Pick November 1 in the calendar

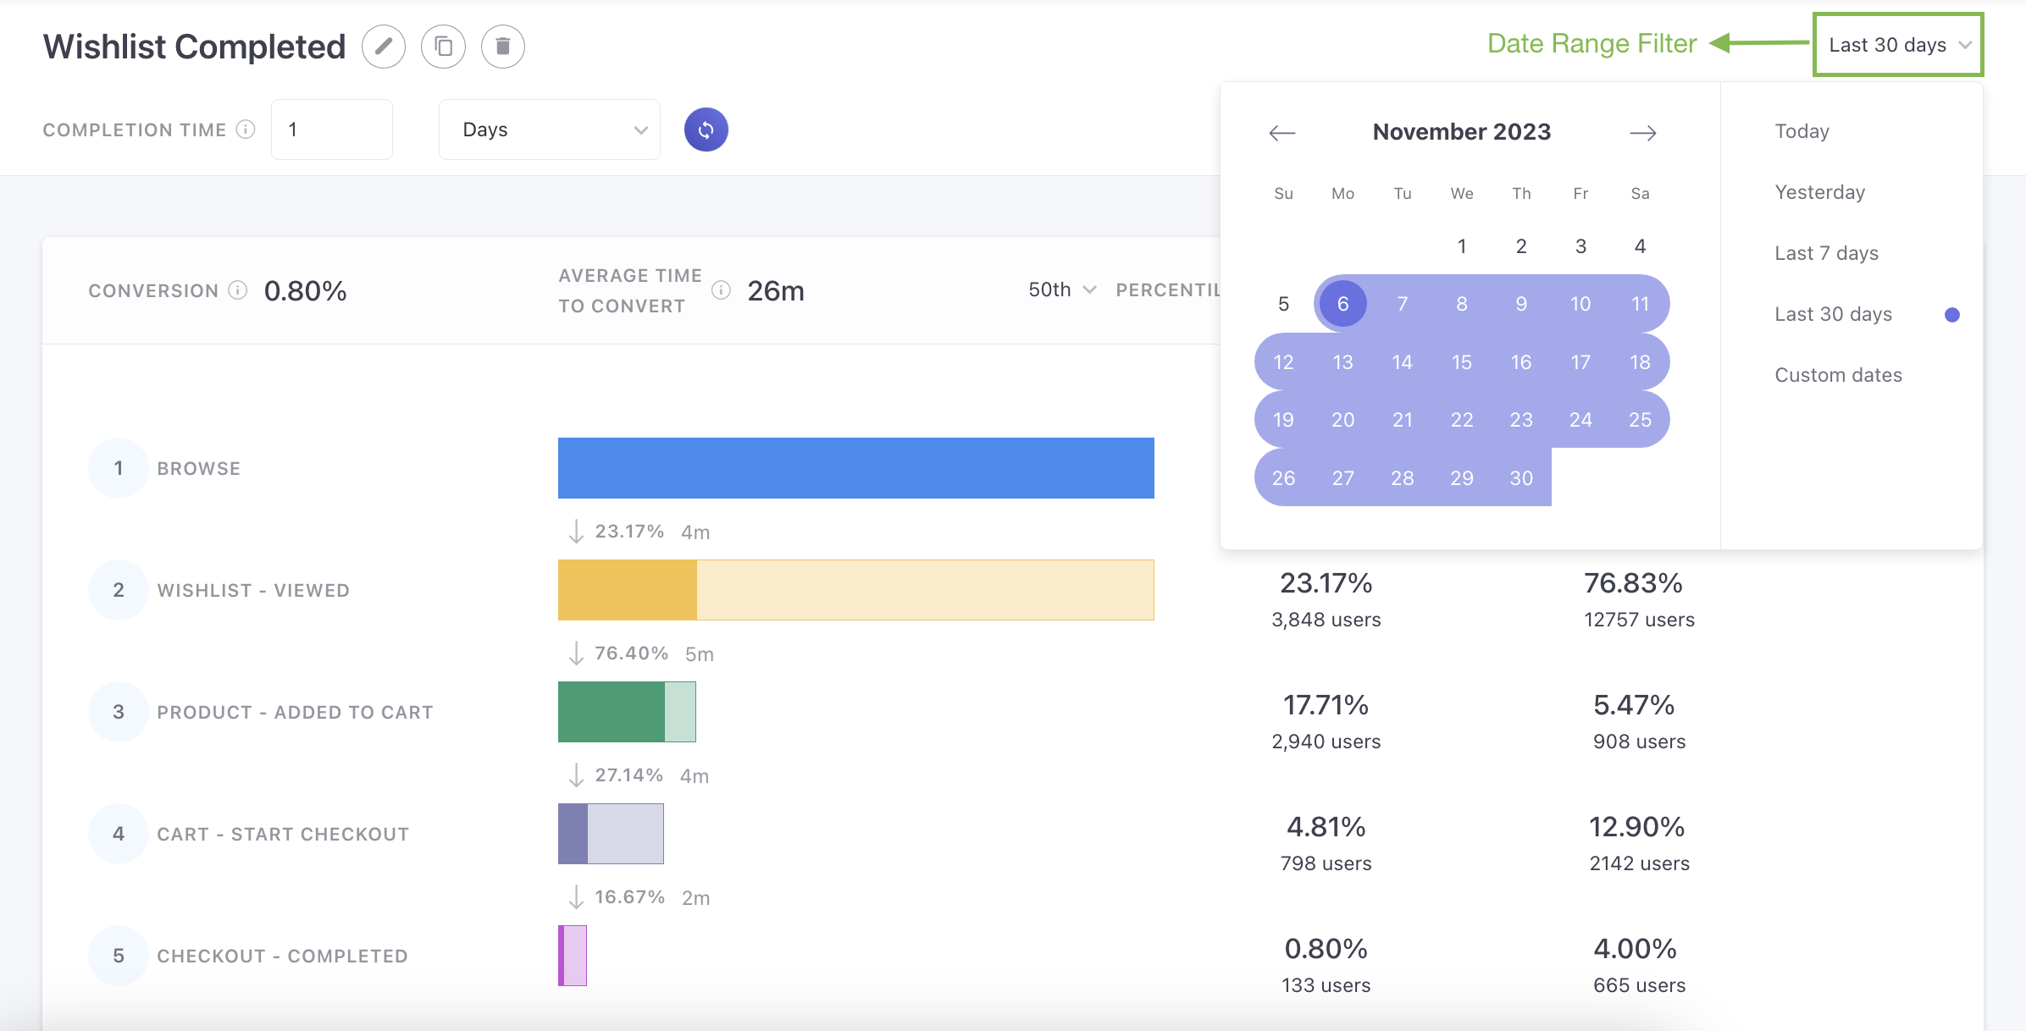coord(1462,246)
